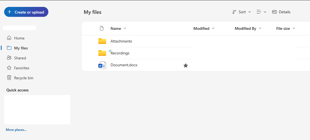Viewport: 310px width, 140px height.
Task: Click the Word icon for Document.docx
Action: [102, 65]
